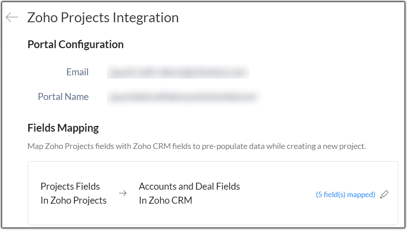Image resolution: width=407 pixels, height=230 pixels.
Task: Click the Projects Fields text
Action: tap(70, 186)
